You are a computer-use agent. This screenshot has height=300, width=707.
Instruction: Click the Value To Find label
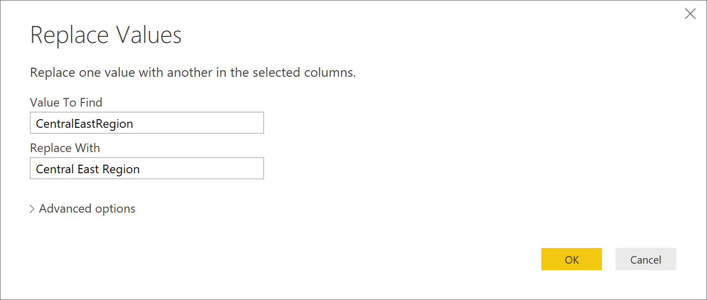tap(66, 102)
